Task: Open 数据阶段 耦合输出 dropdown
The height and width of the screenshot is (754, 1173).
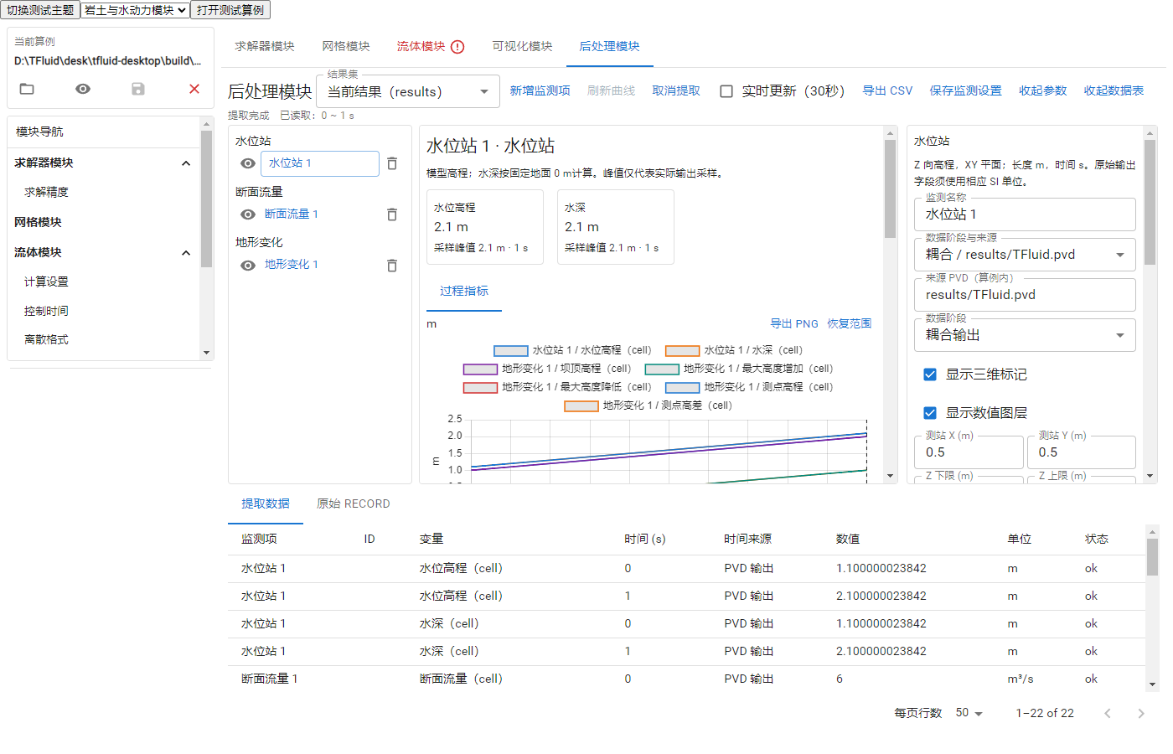Action: (x=1025, y=335)
